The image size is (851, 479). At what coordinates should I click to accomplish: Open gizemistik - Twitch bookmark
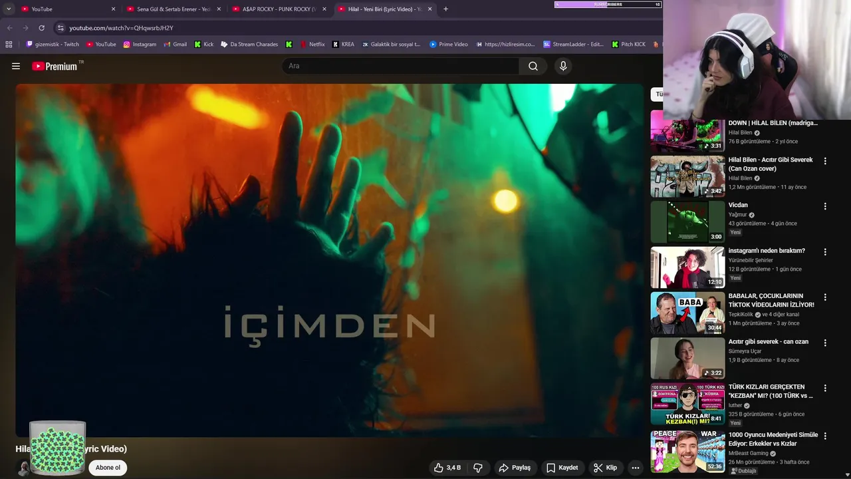pyautogui.click(x=53, y=45)
